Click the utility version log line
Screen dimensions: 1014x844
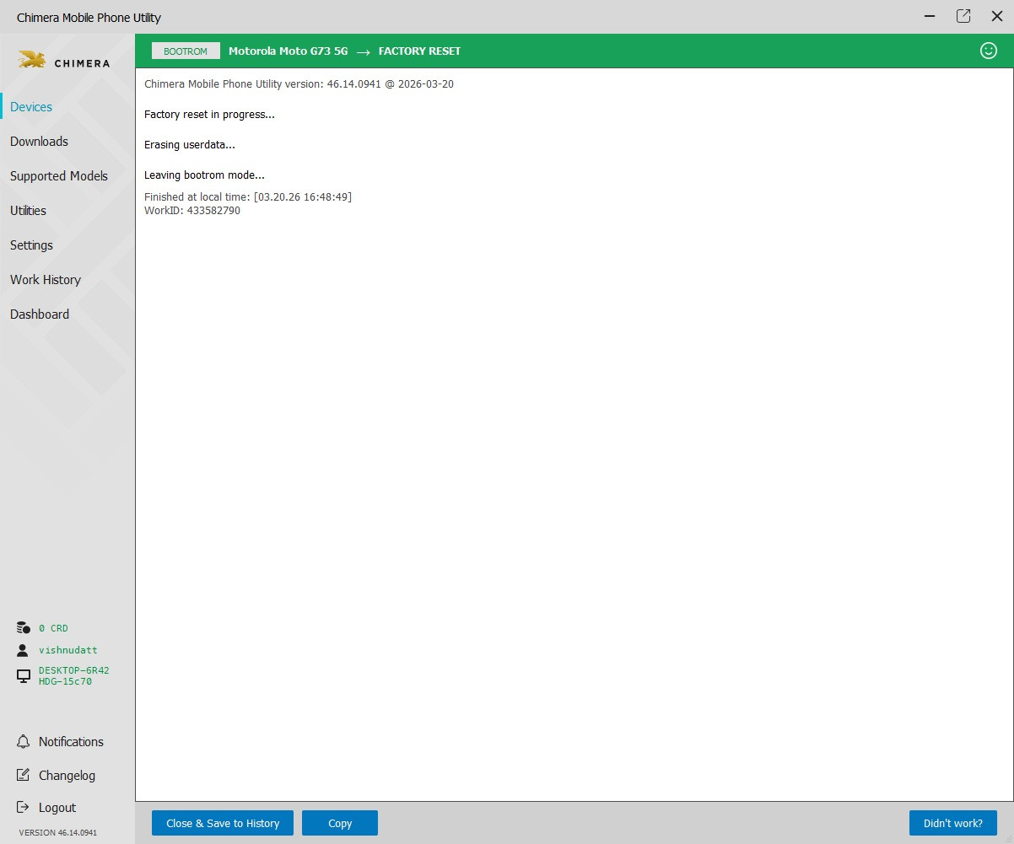pyautogui.click(x=299, y=84)
